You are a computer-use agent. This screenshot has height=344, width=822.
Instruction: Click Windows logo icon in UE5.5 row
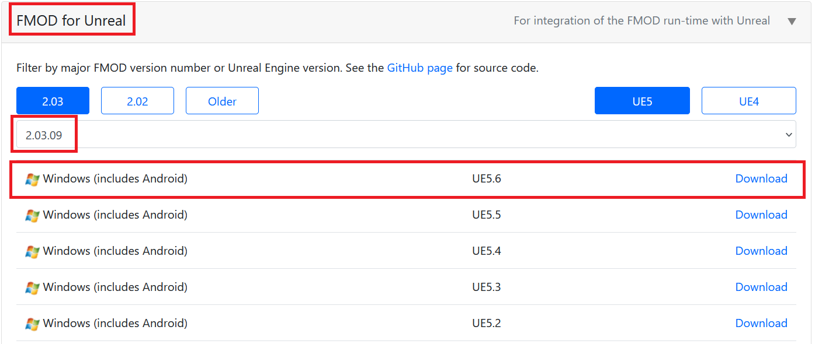[32, 216]
